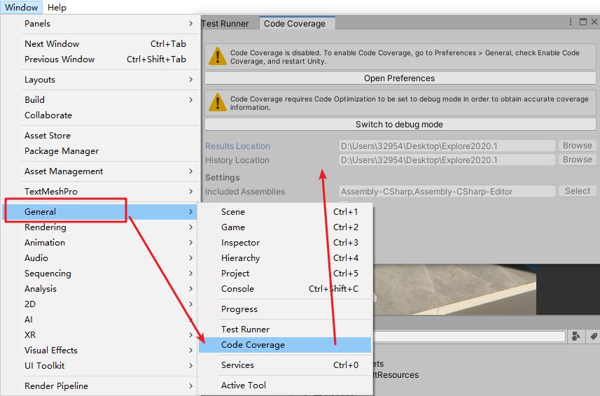Maximize the Code Coverage panel
This screenshot has height=396, width=600.
[x=582, y=22]
